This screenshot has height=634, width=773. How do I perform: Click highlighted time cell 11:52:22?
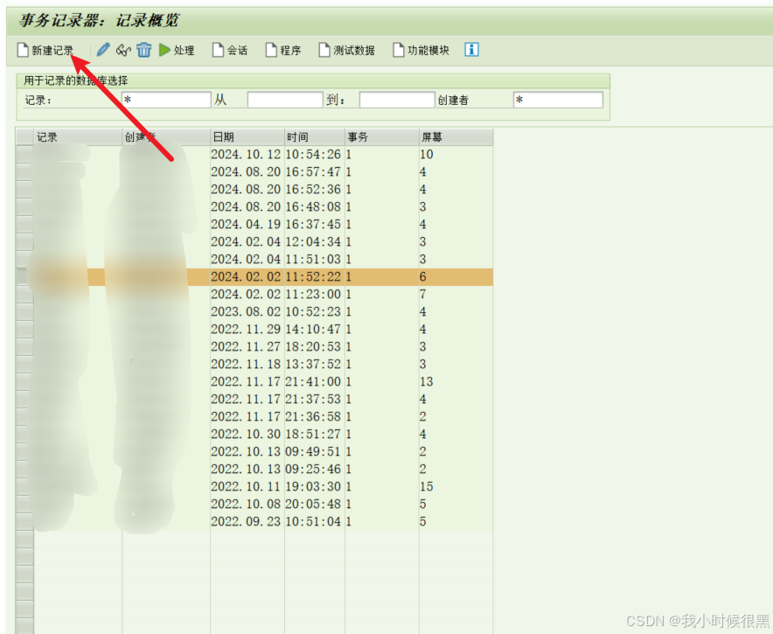[x=313, y=276]
